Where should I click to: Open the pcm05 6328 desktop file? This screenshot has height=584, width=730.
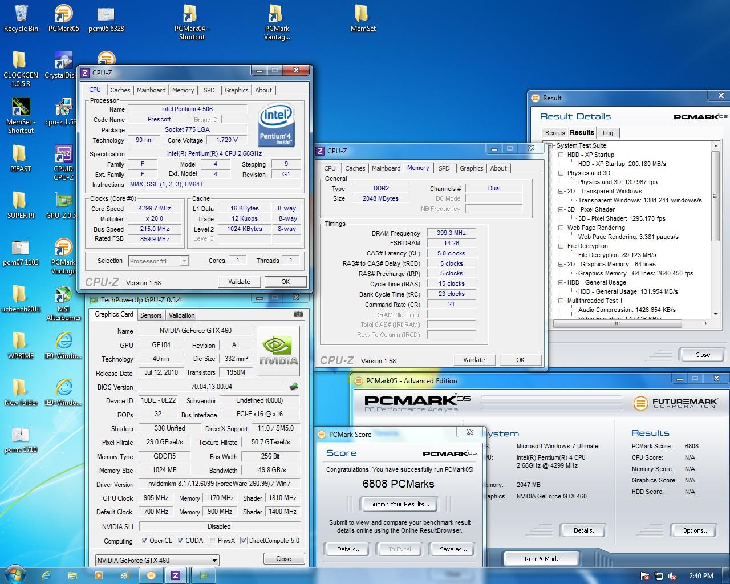tap(106, 18)
